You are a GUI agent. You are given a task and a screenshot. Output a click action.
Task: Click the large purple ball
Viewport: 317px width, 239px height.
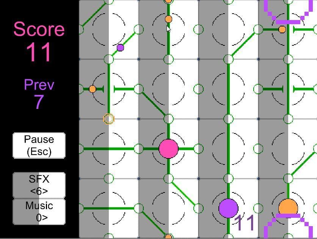click(x=228, y=208)
